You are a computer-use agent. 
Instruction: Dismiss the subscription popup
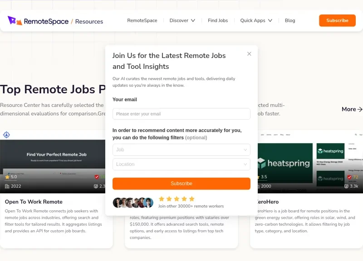[x=249, y=53]
